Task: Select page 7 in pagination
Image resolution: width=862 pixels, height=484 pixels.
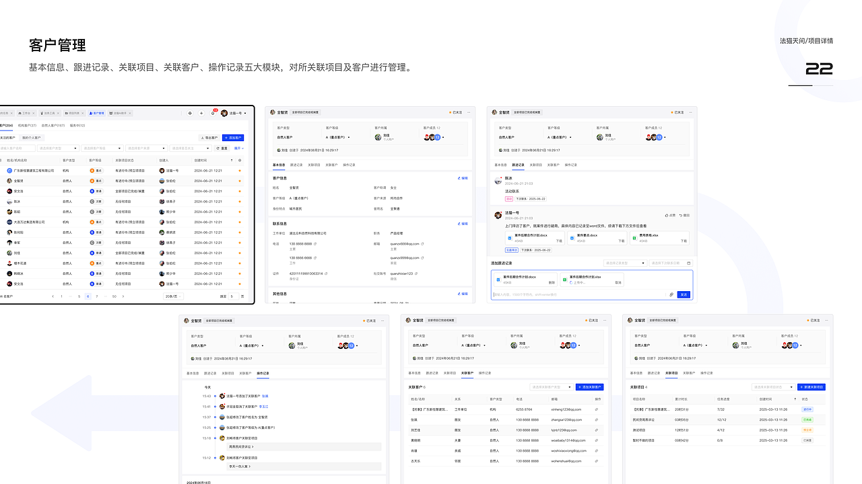Action: 96,296
